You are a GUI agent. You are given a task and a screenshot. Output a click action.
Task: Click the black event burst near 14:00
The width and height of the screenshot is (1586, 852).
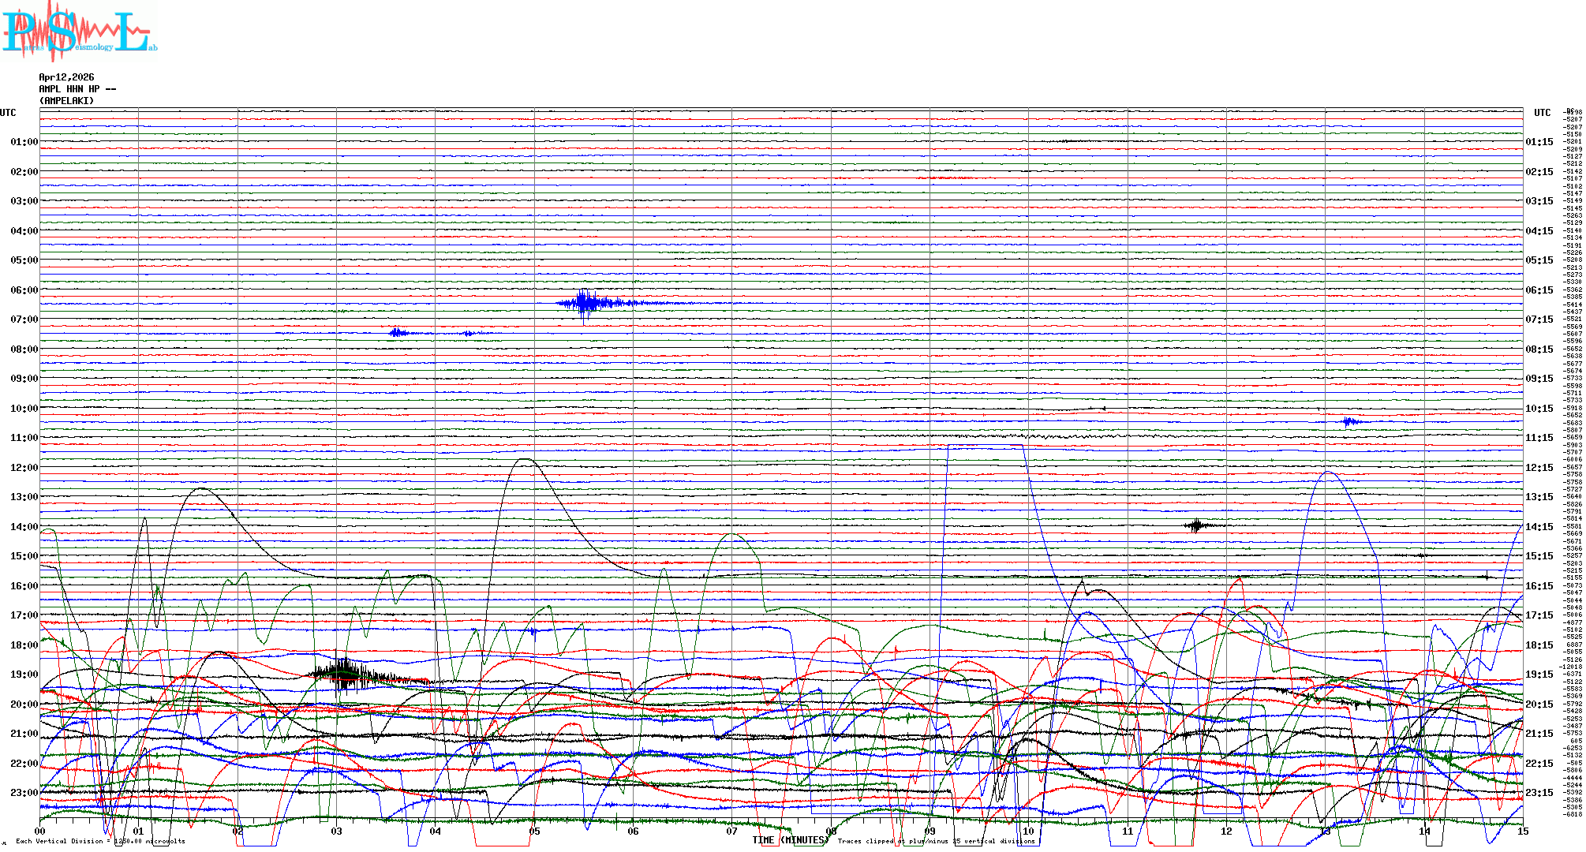pyautogui.click(x=1198, y=525)
